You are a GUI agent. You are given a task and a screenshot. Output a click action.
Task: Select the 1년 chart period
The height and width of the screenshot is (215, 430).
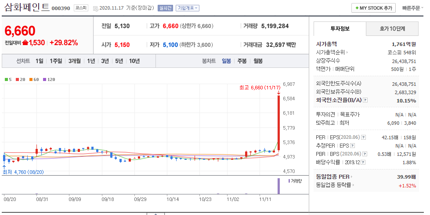tap(91, 61)
